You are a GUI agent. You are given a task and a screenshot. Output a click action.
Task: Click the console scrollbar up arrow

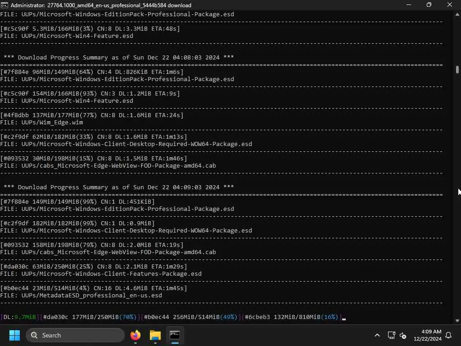coord(457,14)
